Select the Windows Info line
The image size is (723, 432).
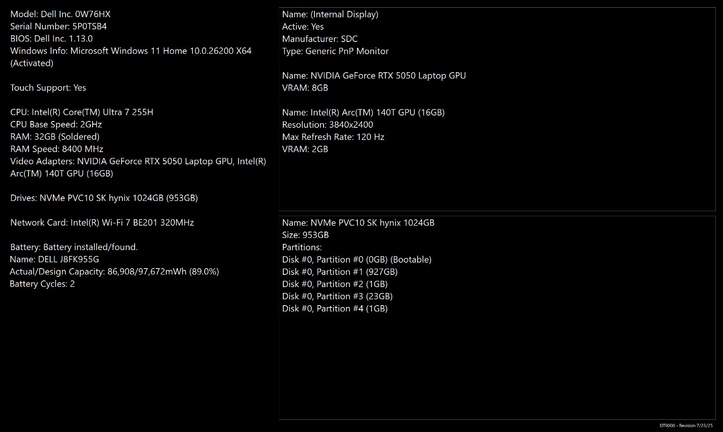pyautogui.click(x=131, y=57)
